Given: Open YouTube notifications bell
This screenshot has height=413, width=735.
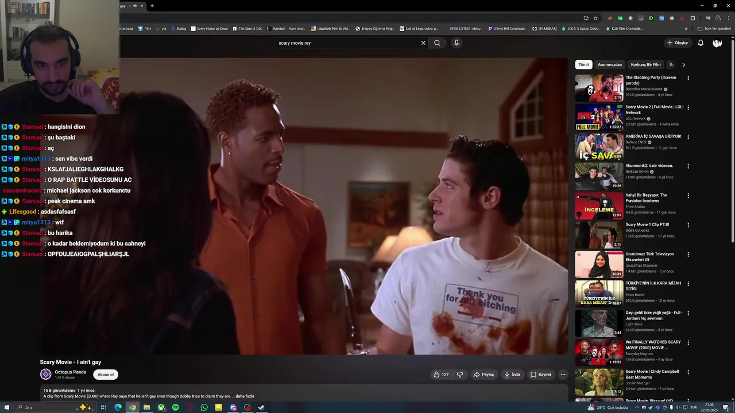Looking at the screenshot, I should 701,43.
